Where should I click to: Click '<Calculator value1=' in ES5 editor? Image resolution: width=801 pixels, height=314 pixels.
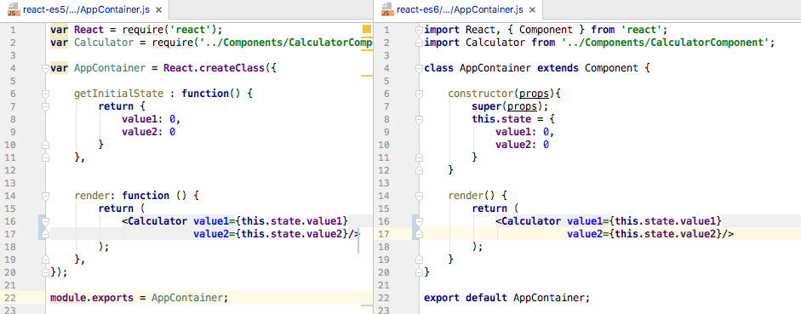[178, 221]
